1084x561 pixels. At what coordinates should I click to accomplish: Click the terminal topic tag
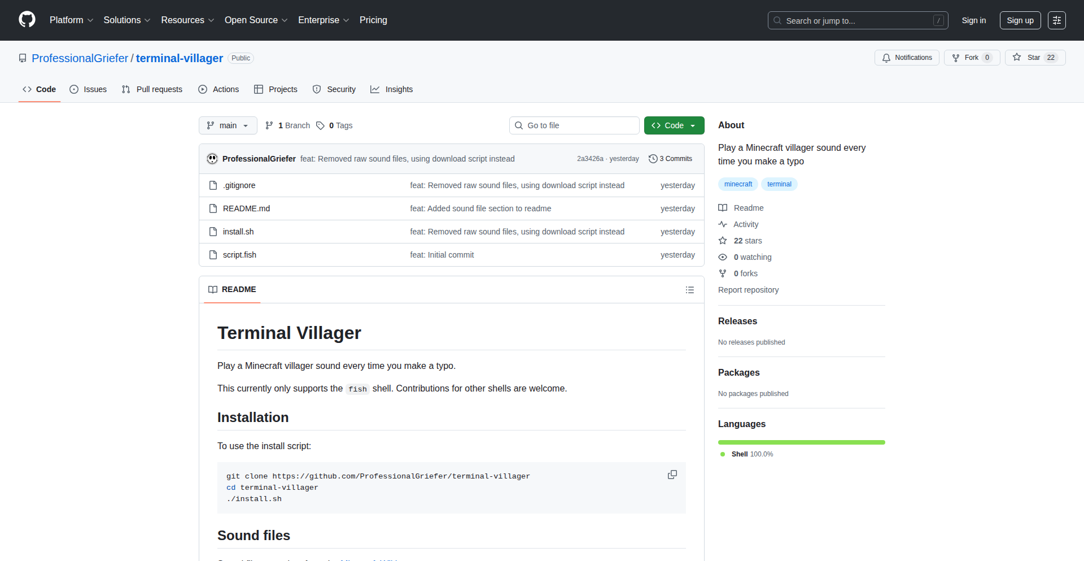click(x=779, y=184)
